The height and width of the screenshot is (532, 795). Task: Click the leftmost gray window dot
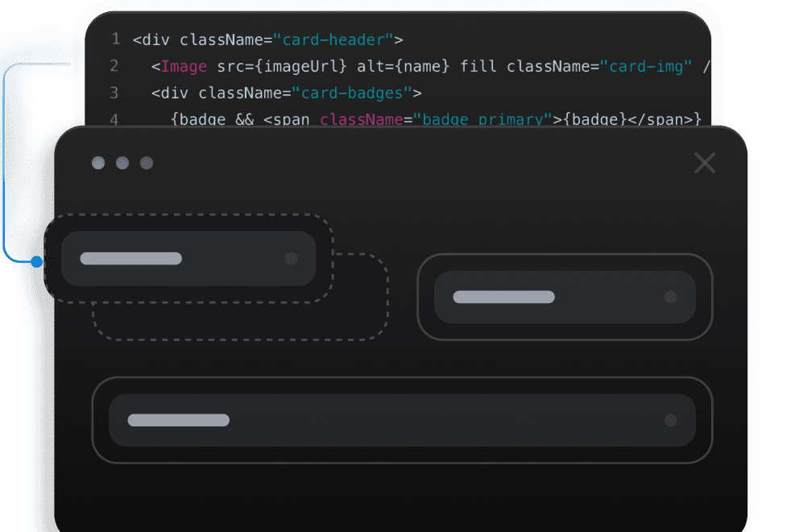point(98,163)
